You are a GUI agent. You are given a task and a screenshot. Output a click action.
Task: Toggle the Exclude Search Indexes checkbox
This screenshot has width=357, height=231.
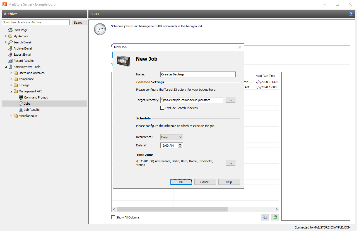point(162,108)
